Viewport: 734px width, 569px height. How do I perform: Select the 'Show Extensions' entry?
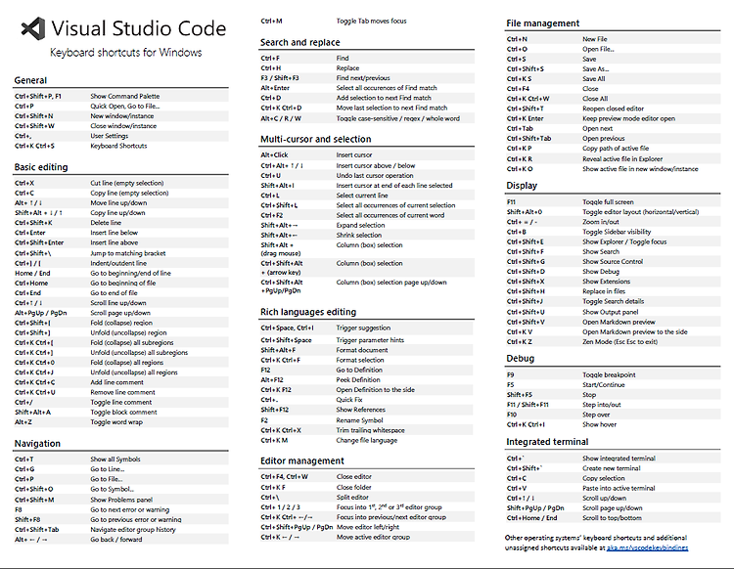click(x=606, y=282)
